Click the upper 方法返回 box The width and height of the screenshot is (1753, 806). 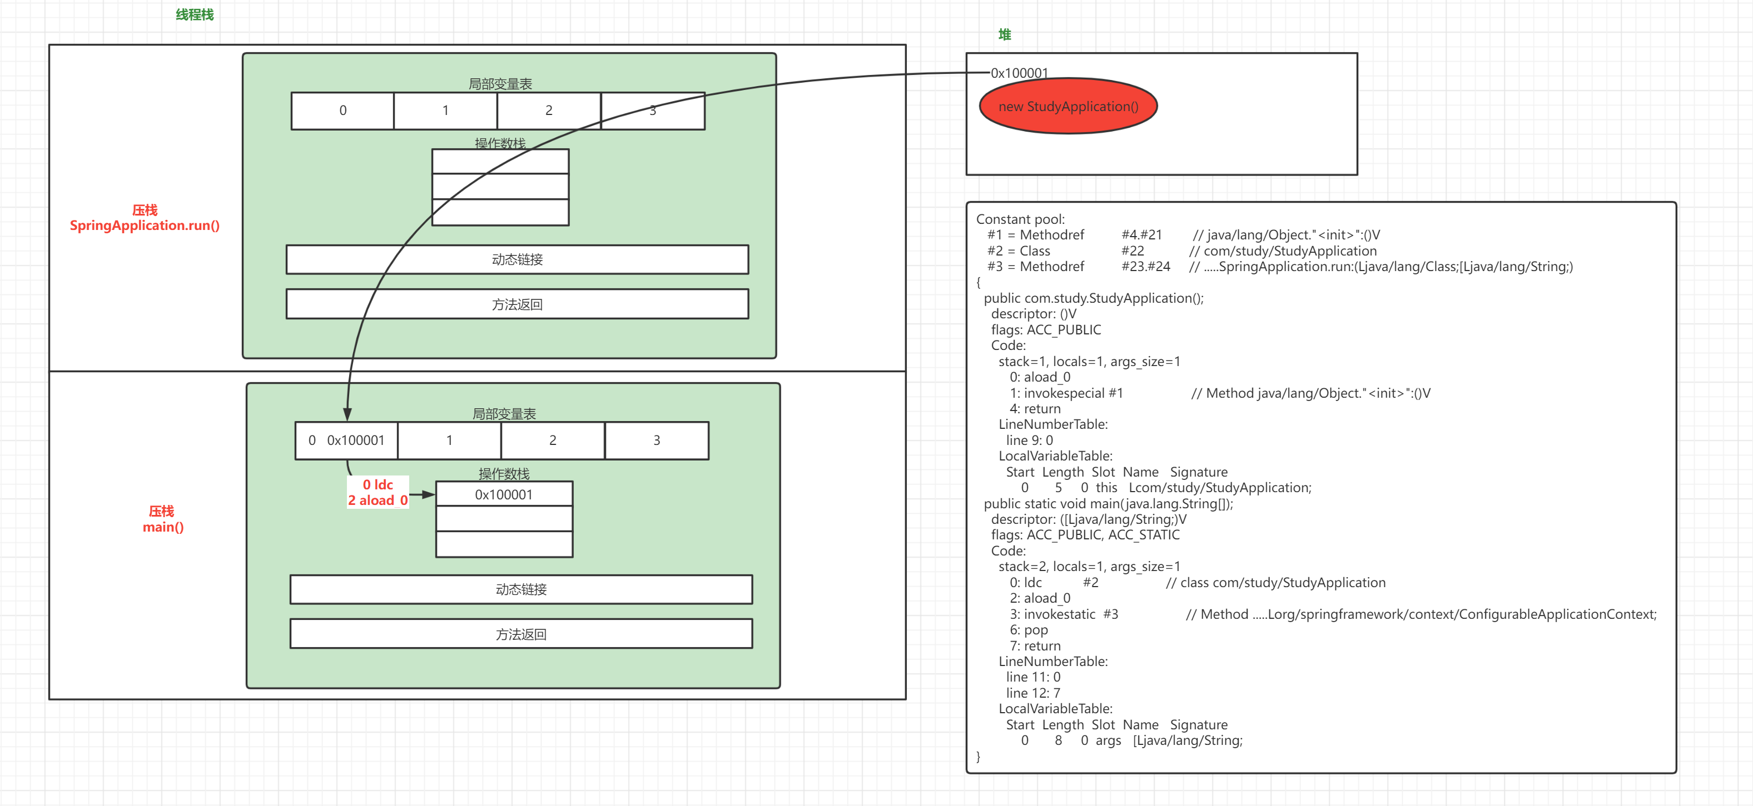coord(517,304)
